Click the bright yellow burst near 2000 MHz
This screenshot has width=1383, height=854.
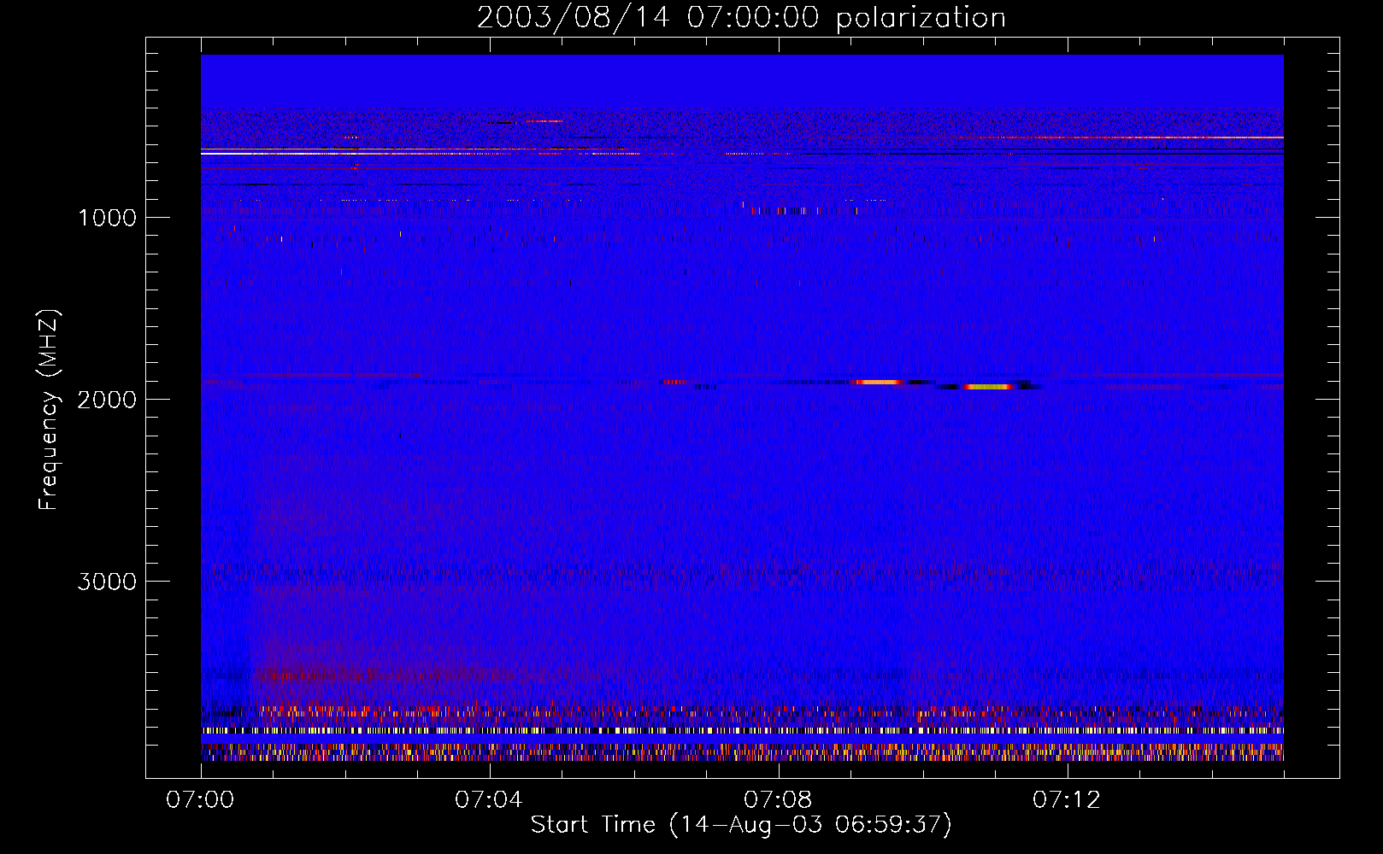click(989, 387)
